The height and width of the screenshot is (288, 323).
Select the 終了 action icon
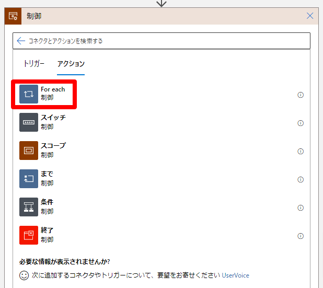pos(29,235)
